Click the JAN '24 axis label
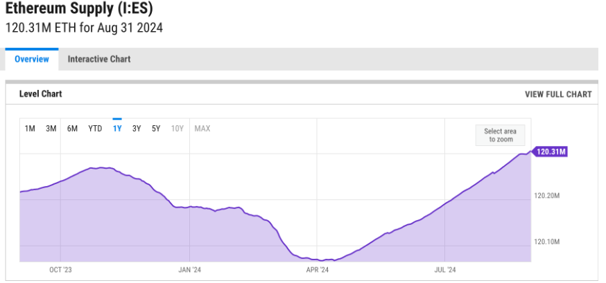606x283 pixels. (189, 270)
